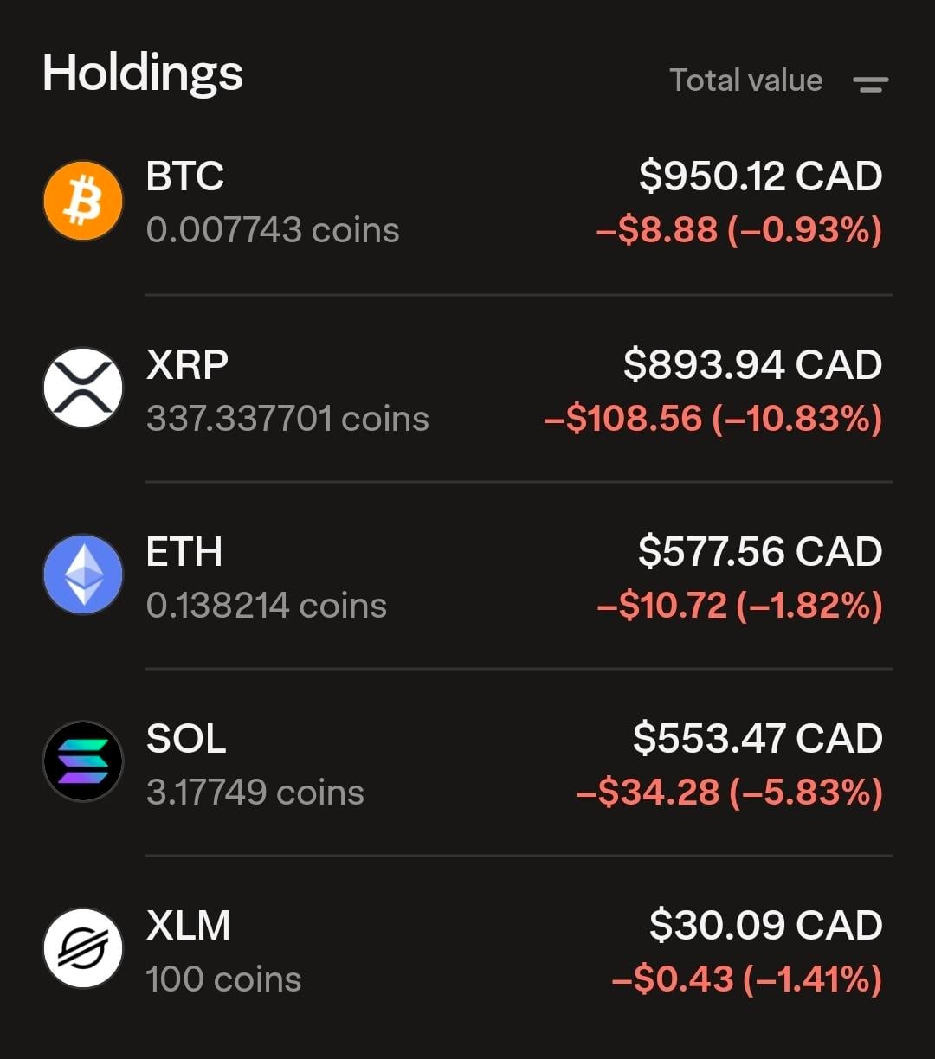
Task: Tap the $30.09 CAD Stellar value
Action: pyautogui.click(x=765, y=925)
